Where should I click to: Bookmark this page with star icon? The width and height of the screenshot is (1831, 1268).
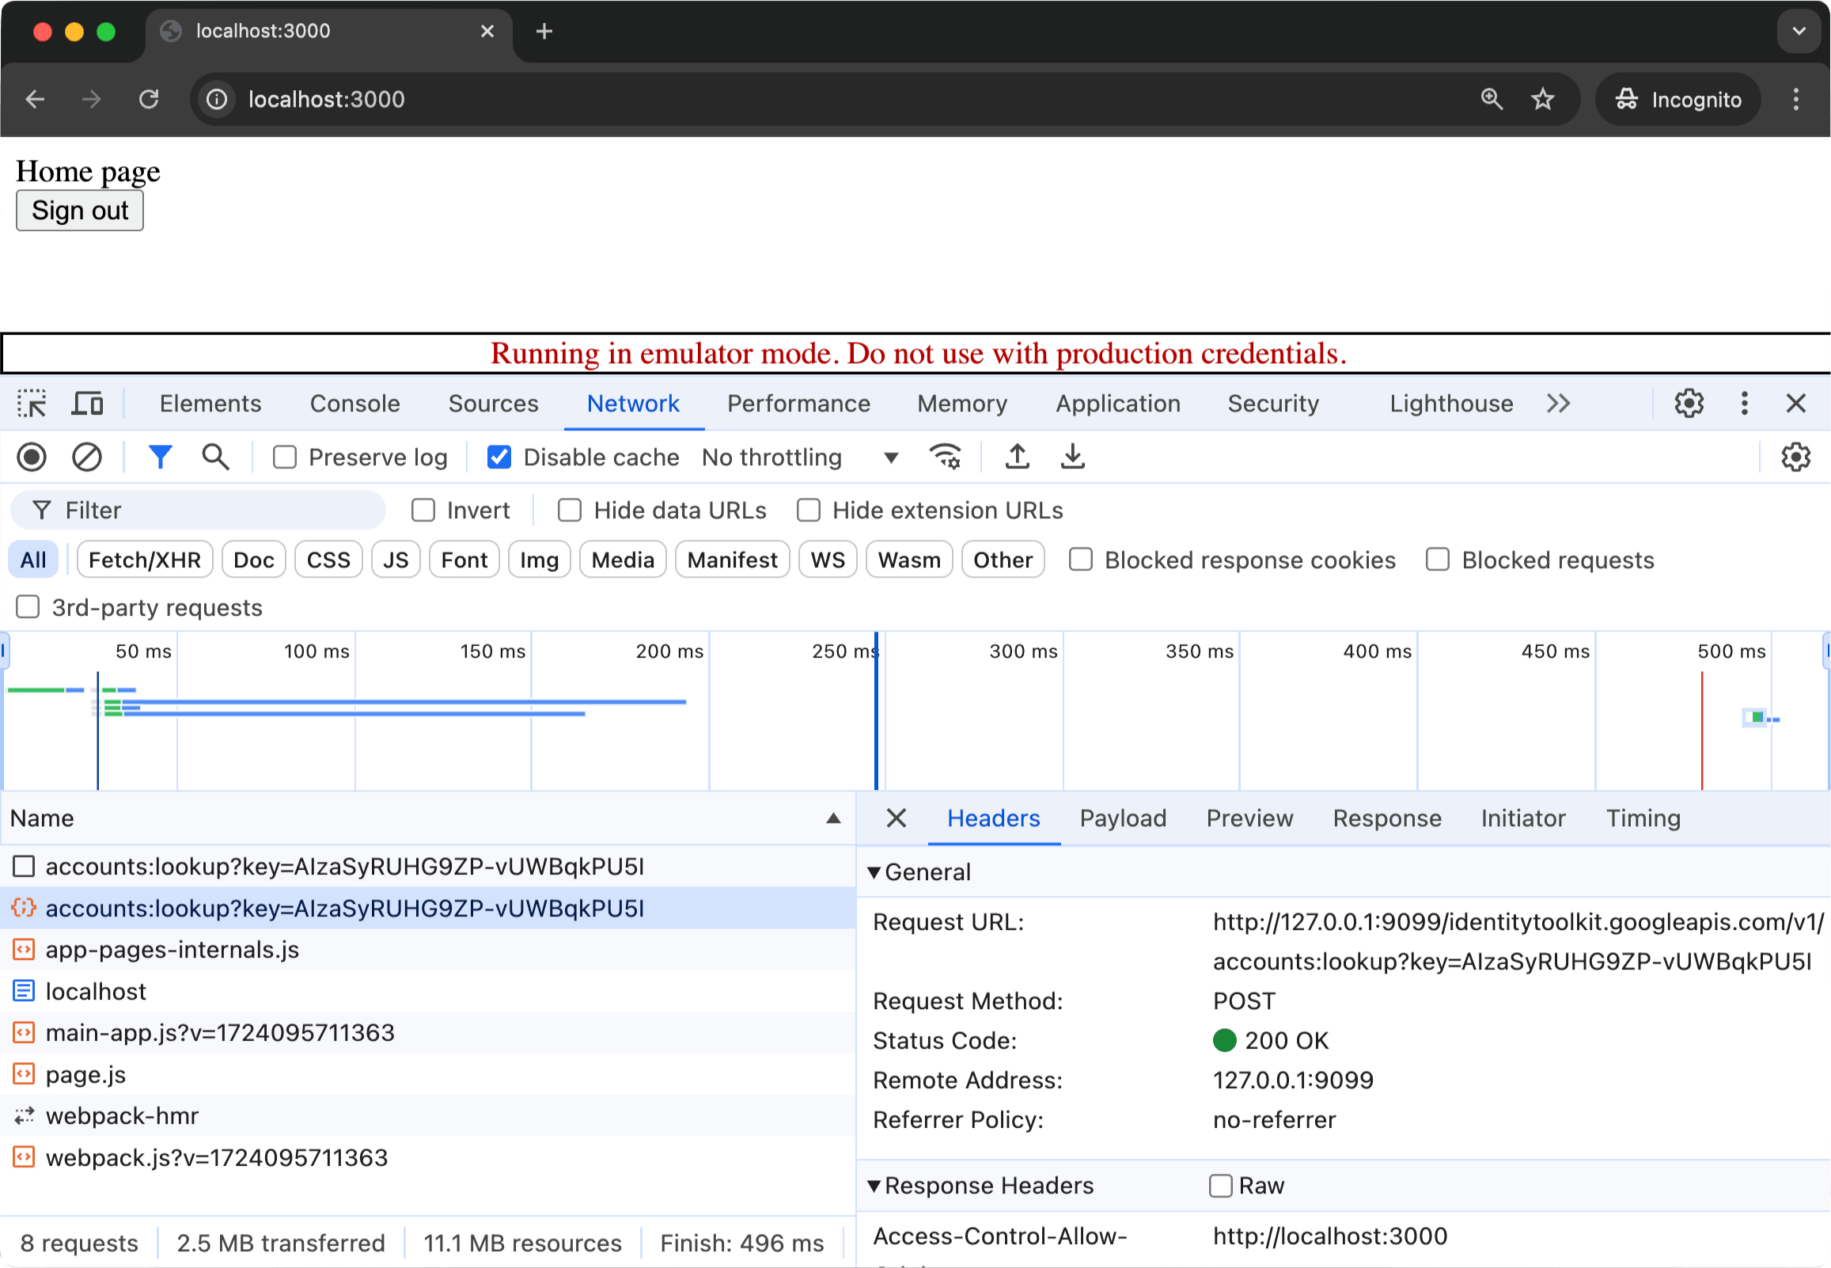[1543, 99]
